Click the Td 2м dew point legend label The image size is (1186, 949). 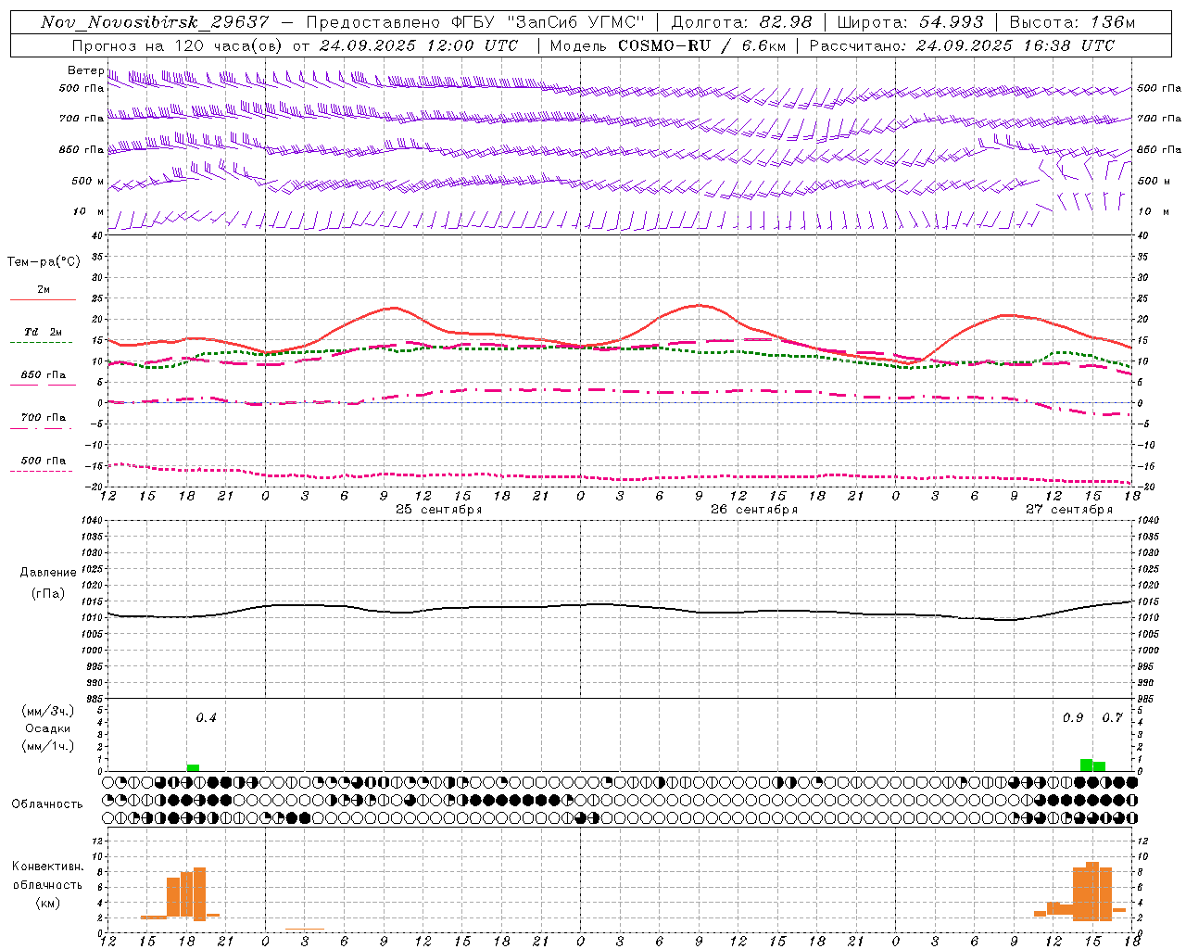43,332
